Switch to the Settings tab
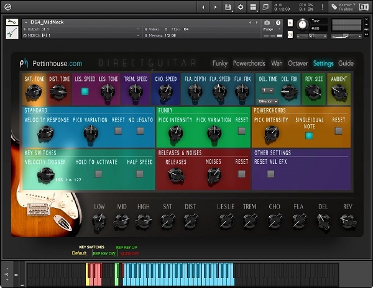Image resolution: width=373 pixels, height=288 pixels. [323, 63]
